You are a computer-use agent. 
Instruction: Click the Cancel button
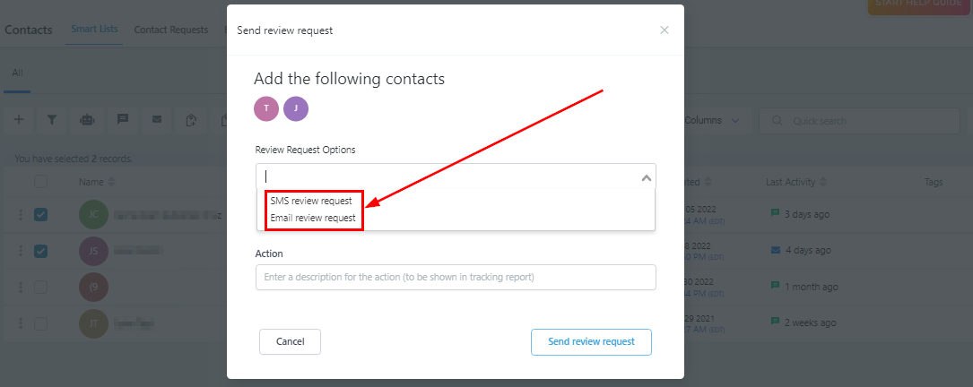pyautogui.click(x=290, y=341)
